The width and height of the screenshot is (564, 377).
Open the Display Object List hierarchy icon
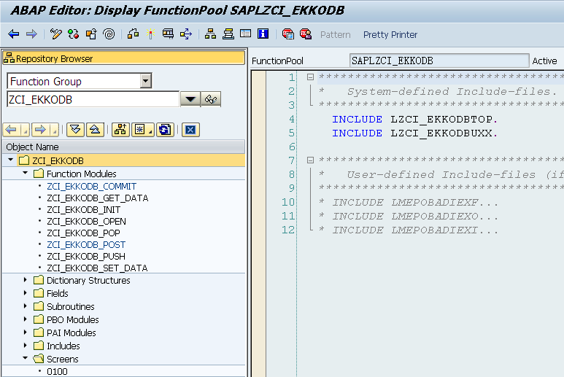click(x=210, y=34)
